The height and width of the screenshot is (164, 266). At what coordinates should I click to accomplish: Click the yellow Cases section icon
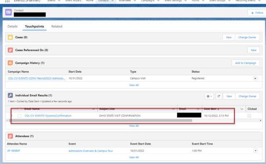(x=10, y=37)
